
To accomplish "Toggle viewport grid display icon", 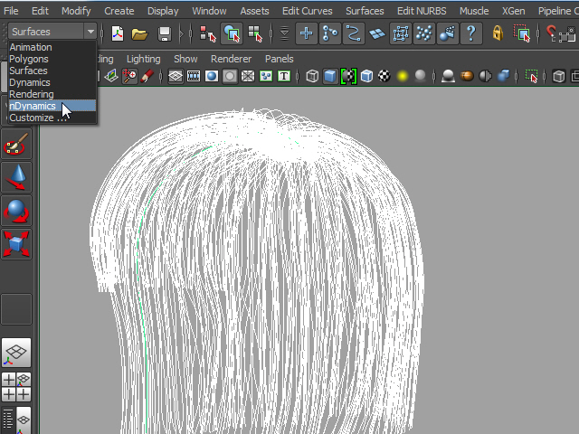I will click(x=176, y=76).
